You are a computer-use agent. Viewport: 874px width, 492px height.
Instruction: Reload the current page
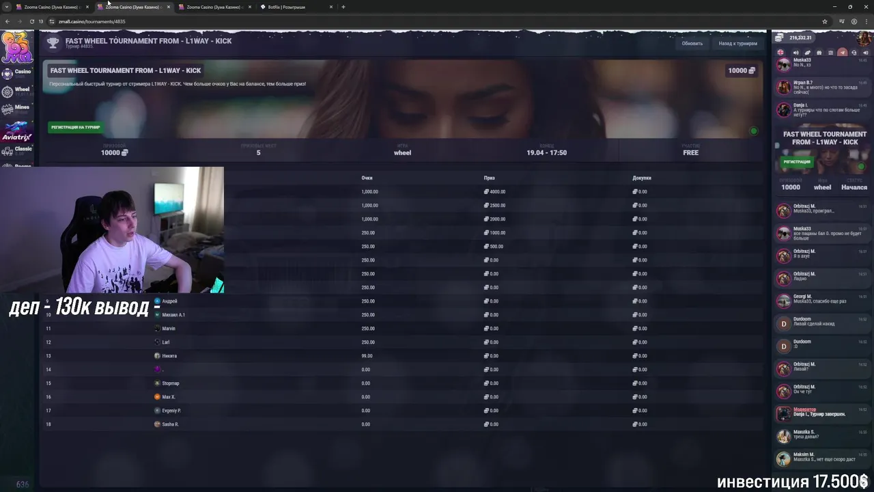point(31,21)
